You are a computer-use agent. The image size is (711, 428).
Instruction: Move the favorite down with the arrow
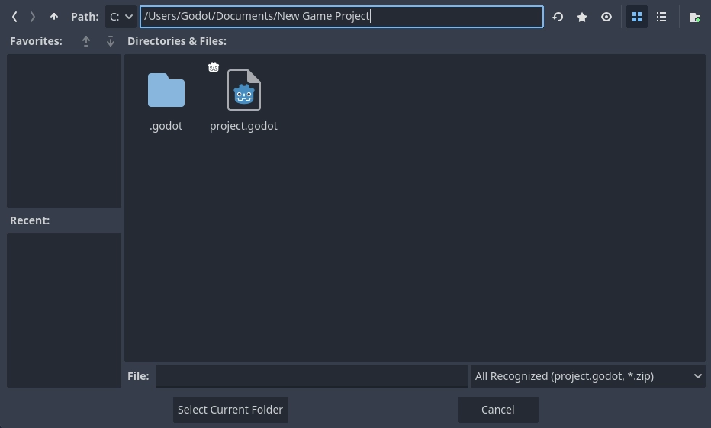click(111, 41)
